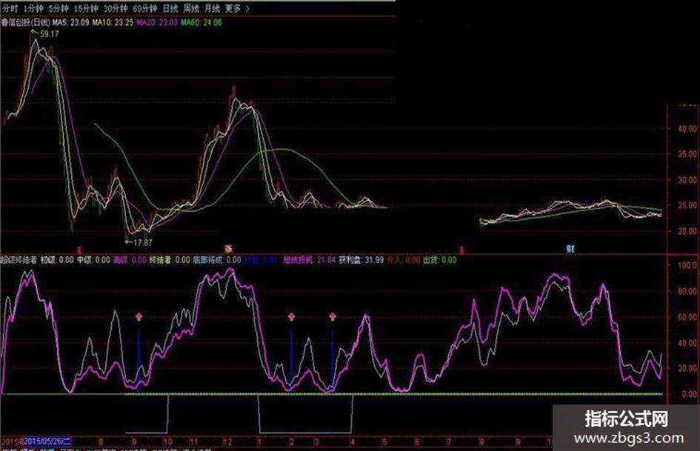700x451 pixels.
Task: Click the purple MA20: 23.03 label
Action: [x=157, y=22]
